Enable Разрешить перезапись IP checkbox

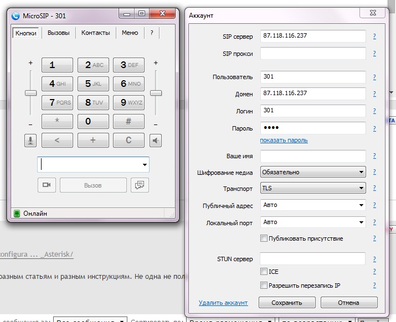(264, 285)
